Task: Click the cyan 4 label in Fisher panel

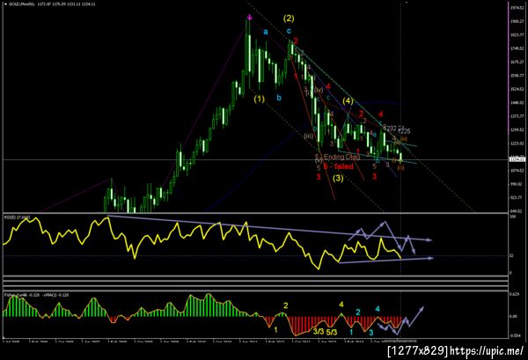Action: (378, 309)
